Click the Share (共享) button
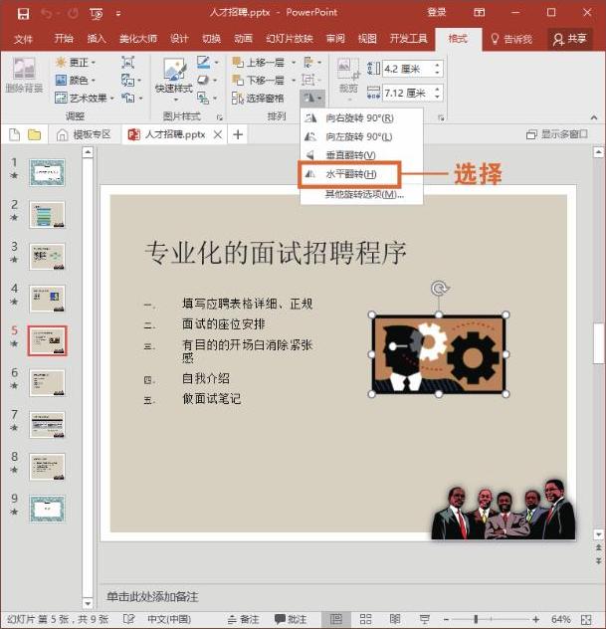 570,39
